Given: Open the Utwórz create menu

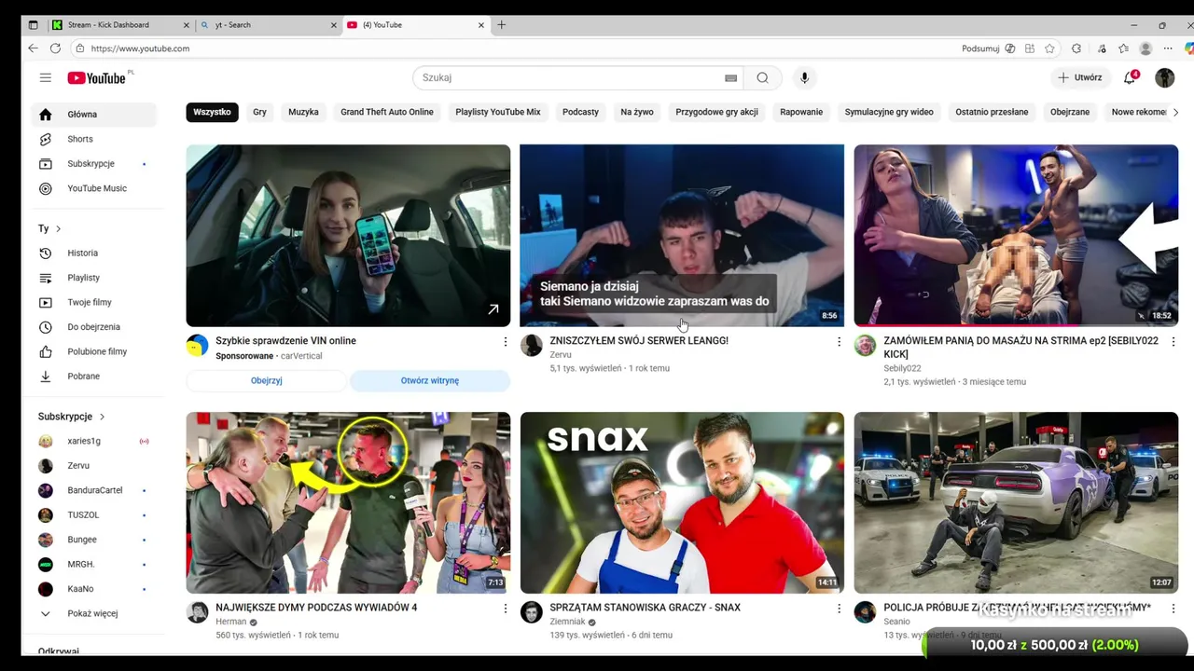Looking at the screenshot, I should (x=1080, y=77).
